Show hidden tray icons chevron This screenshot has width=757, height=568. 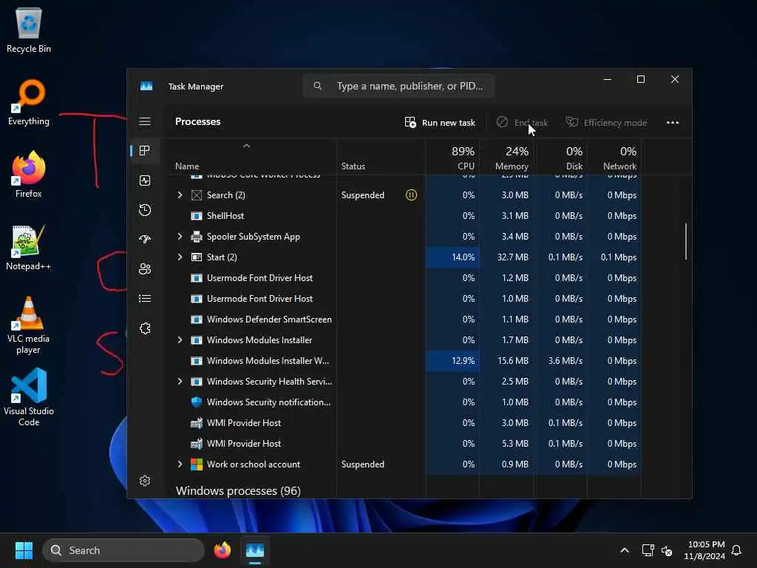tap(624, 550)
